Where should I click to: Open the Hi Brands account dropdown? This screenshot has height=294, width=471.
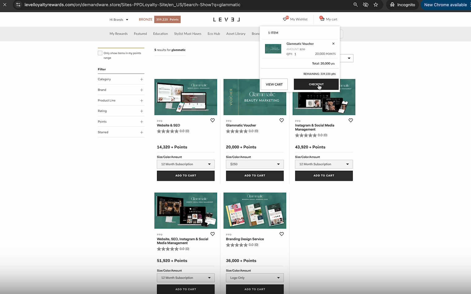pos(119,19)
